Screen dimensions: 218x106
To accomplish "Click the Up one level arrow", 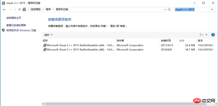I will click(x=19, y=9).
